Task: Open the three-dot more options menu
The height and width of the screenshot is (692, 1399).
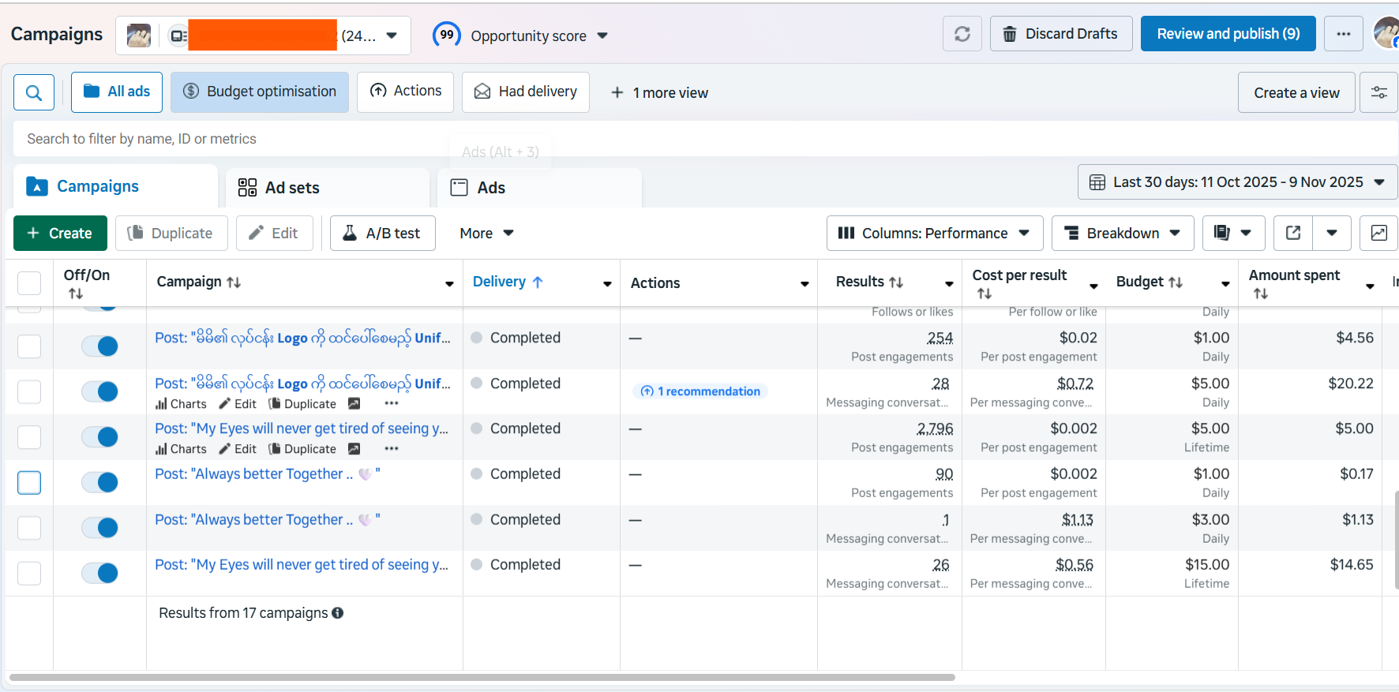Action: pos(1343,34)
